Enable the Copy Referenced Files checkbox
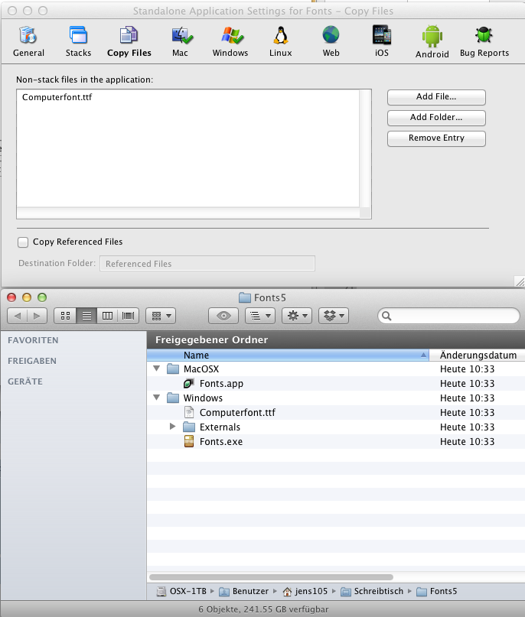 [23, 242]
